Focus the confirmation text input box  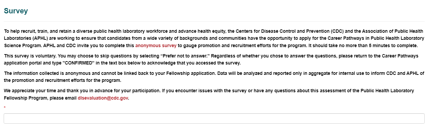[214, 119]
